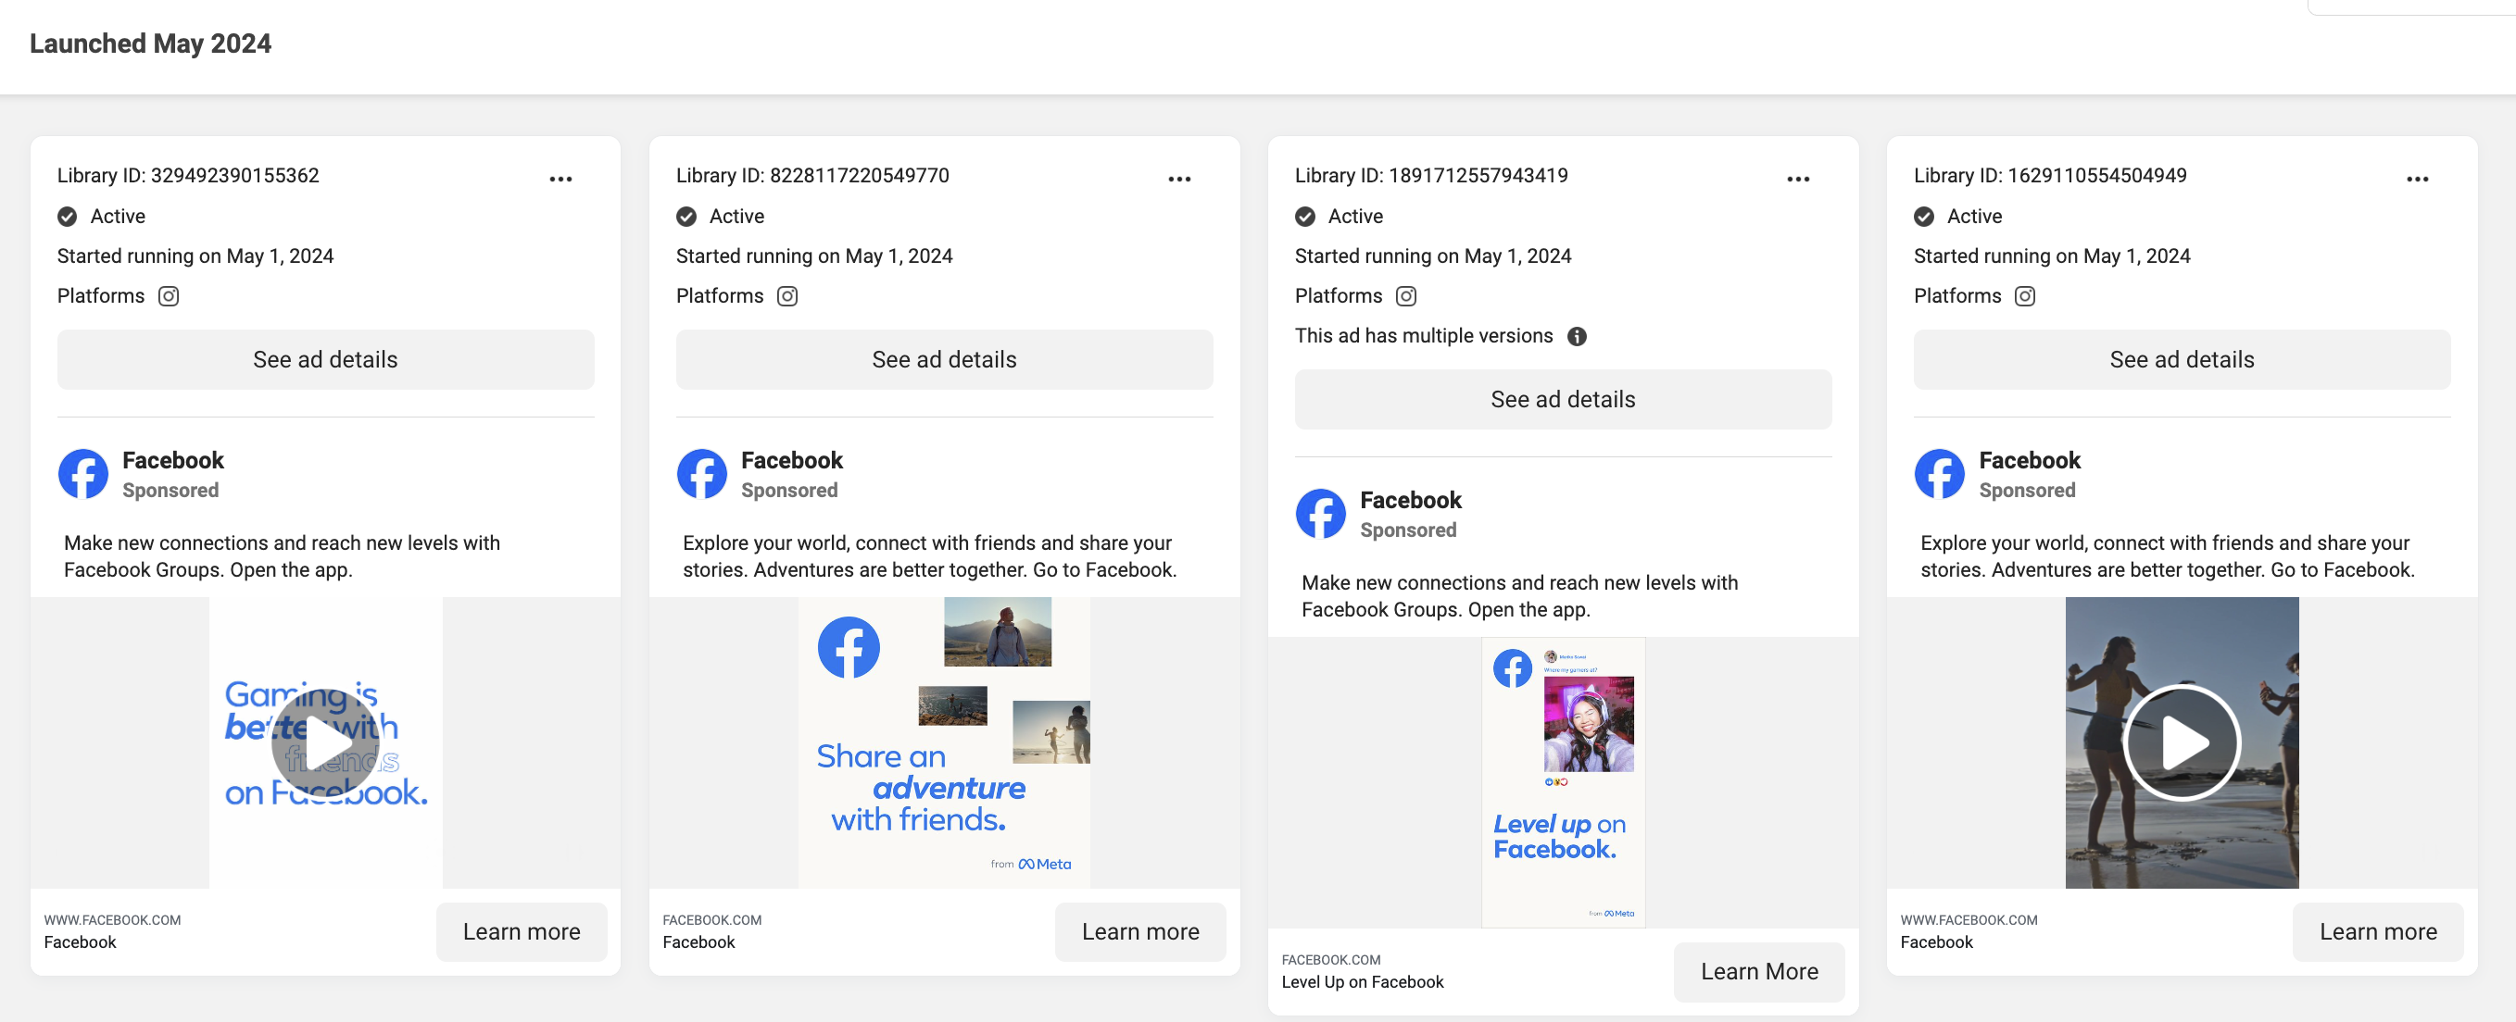Open three-dot menu for ad 8228117220549770

tap(1179, 180)
